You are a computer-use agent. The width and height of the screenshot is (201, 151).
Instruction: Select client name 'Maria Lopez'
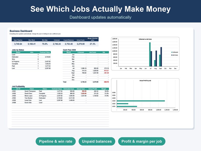point(28,96)
